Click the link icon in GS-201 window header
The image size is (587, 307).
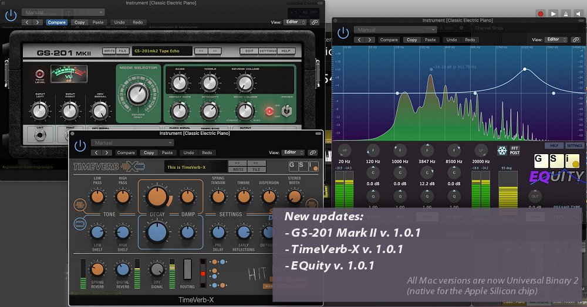315,22
